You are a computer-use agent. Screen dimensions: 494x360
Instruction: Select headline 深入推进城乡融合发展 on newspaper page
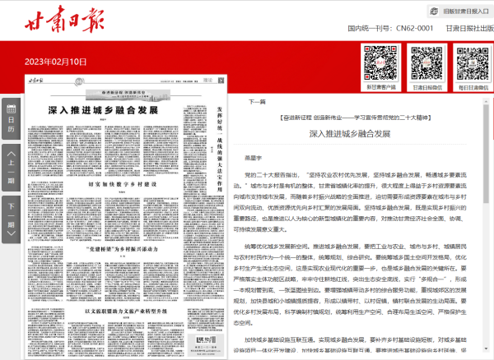(x=103, y=110)
